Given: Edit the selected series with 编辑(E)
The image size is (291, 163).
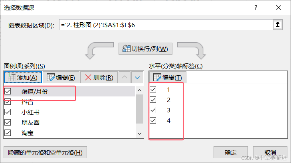Looking at the screenshot, I should coord(61,77).
